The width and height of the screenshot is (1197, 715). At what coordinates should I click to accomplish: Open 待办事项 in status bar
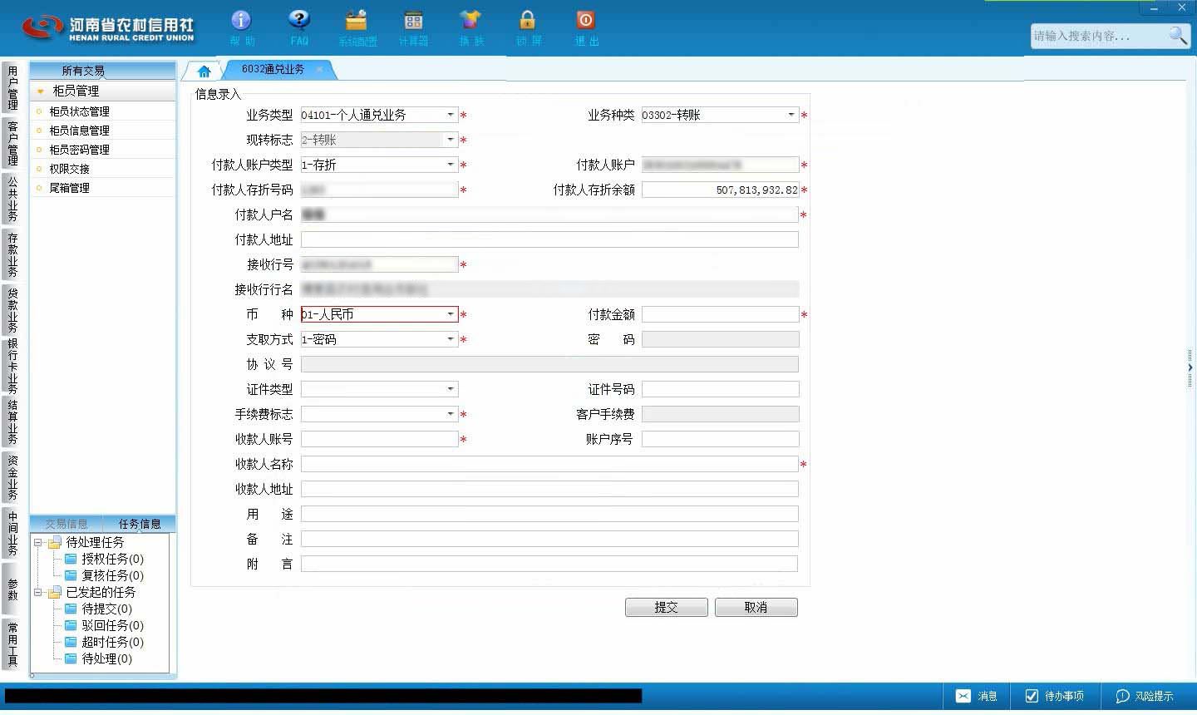tap(1054, 696)
